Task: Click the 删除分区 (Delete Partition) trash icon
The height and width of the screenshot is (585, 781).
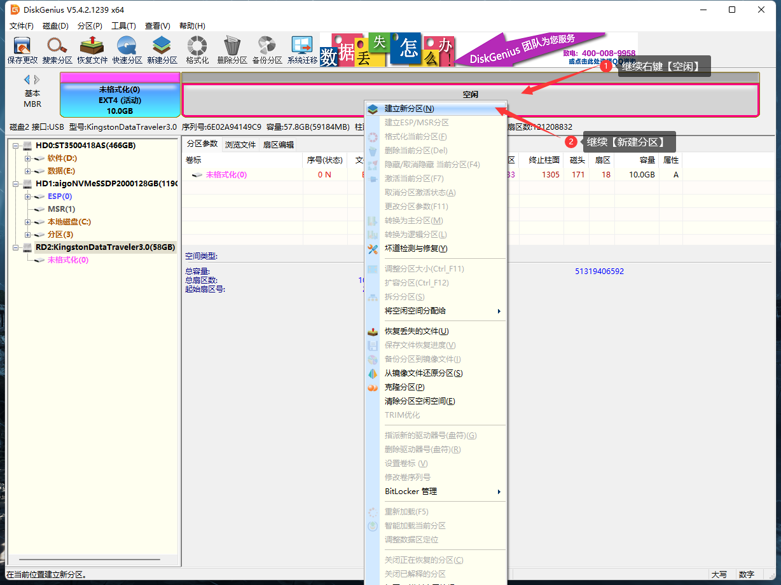Action: [232, 50]
